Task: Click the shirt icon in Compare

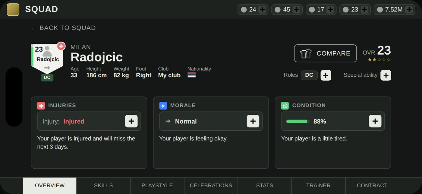Action: 306,54
